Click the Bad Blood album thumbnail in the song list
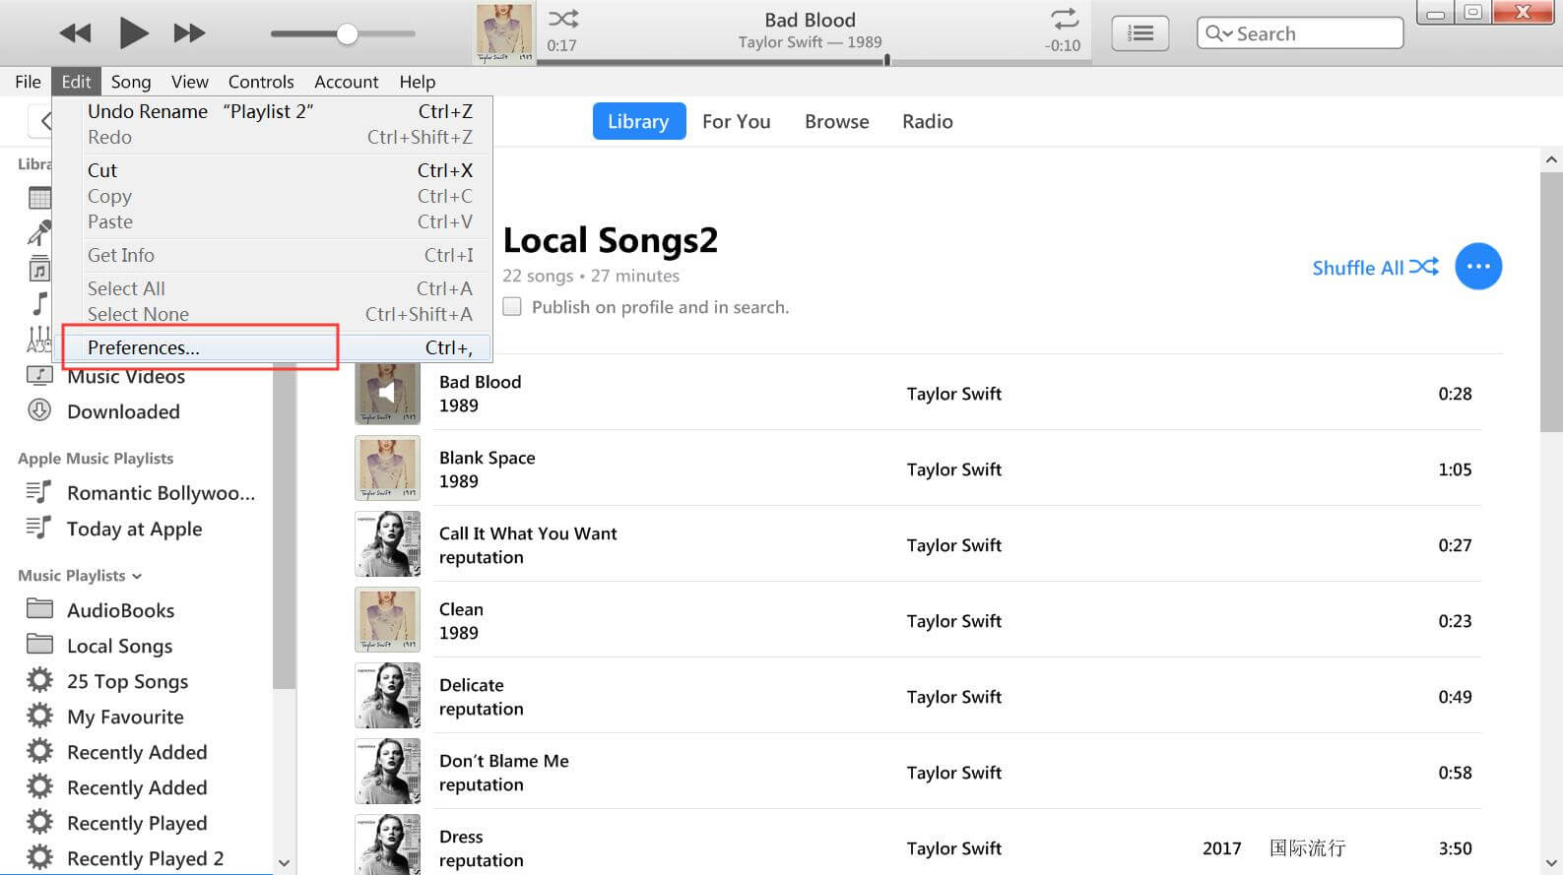The height and width of the screenshot is (875, 1563). (x=387, y=393)
